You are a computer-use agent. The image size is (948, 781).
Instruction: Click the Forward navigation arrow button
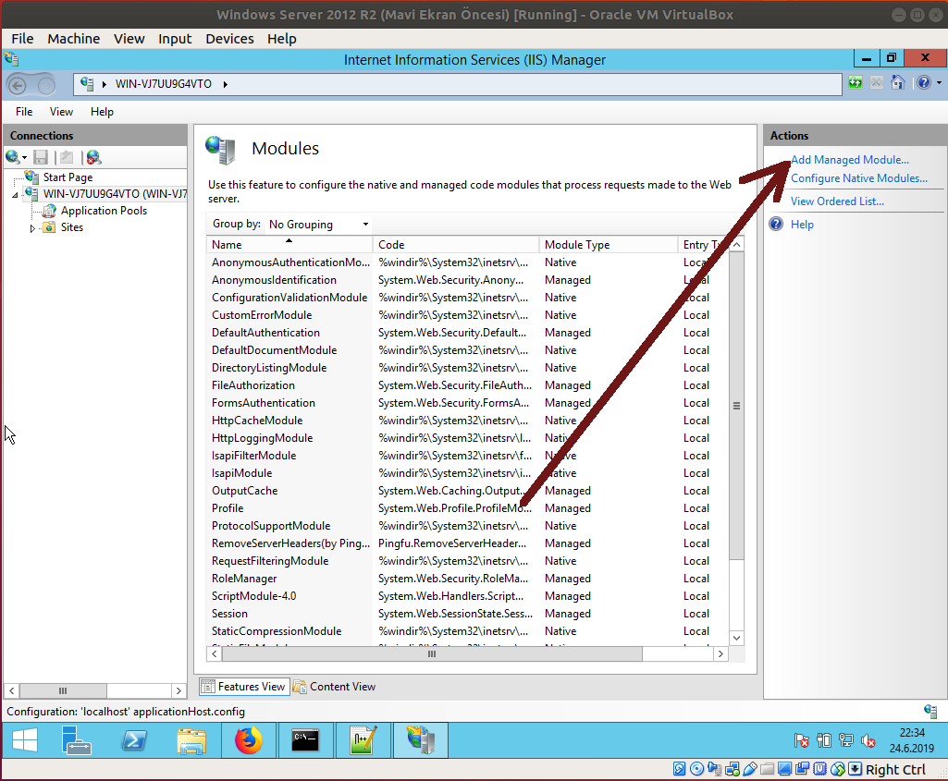click(x=46, y=85)
